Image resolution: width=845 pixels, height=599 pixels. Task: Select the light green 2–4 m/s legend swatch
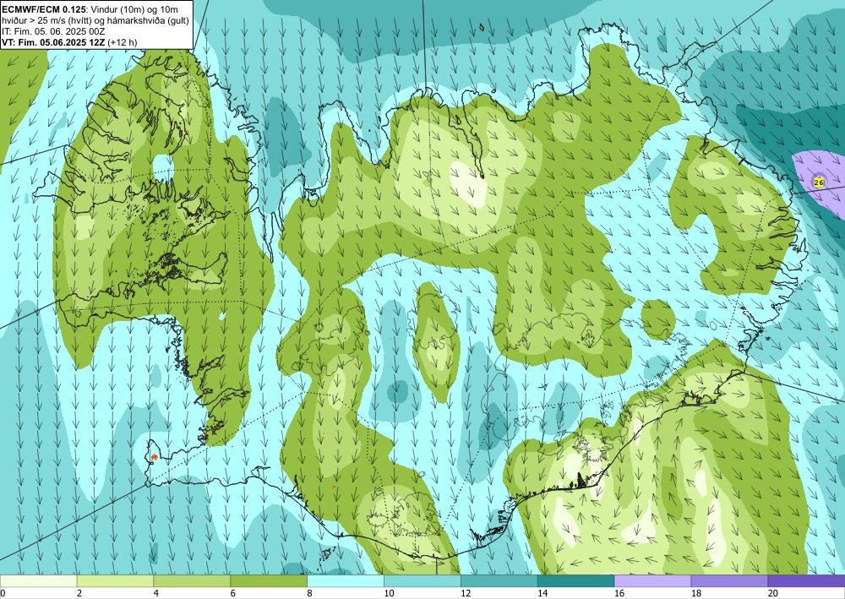115,581
